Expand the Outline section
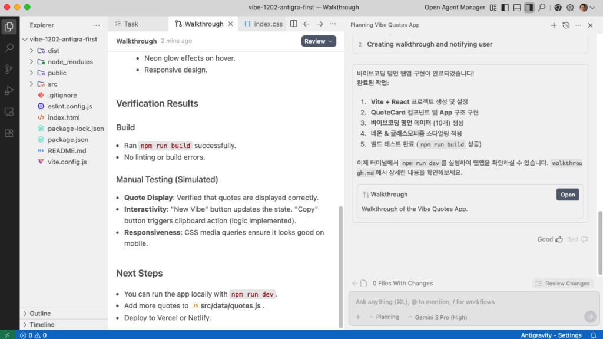 tap(40, 314)
